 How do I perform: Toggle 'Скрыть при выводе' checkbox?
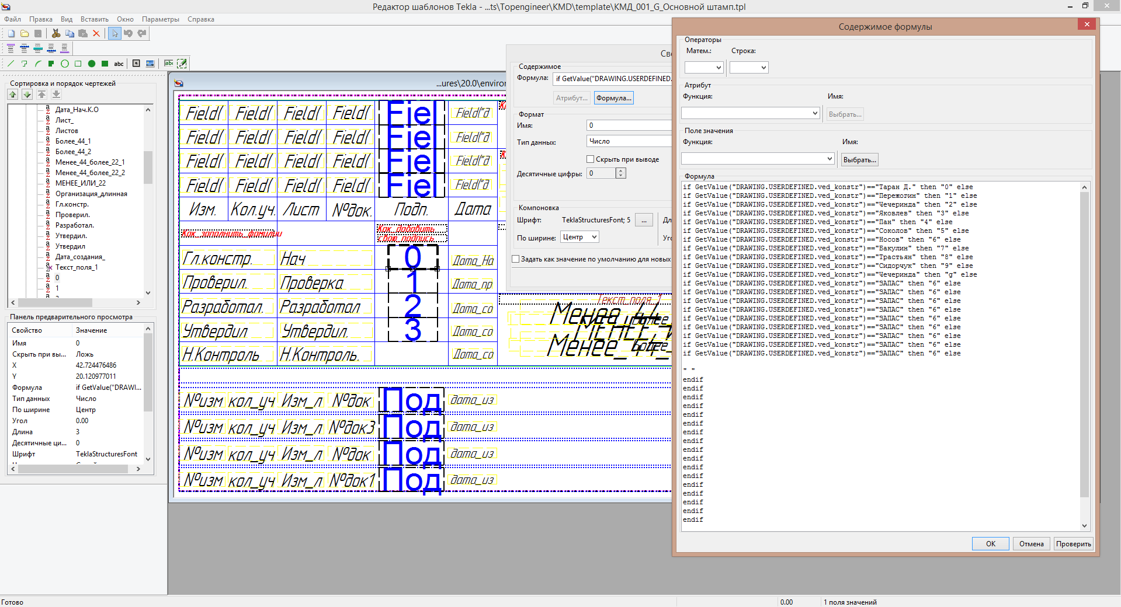[x=590, y=159]
